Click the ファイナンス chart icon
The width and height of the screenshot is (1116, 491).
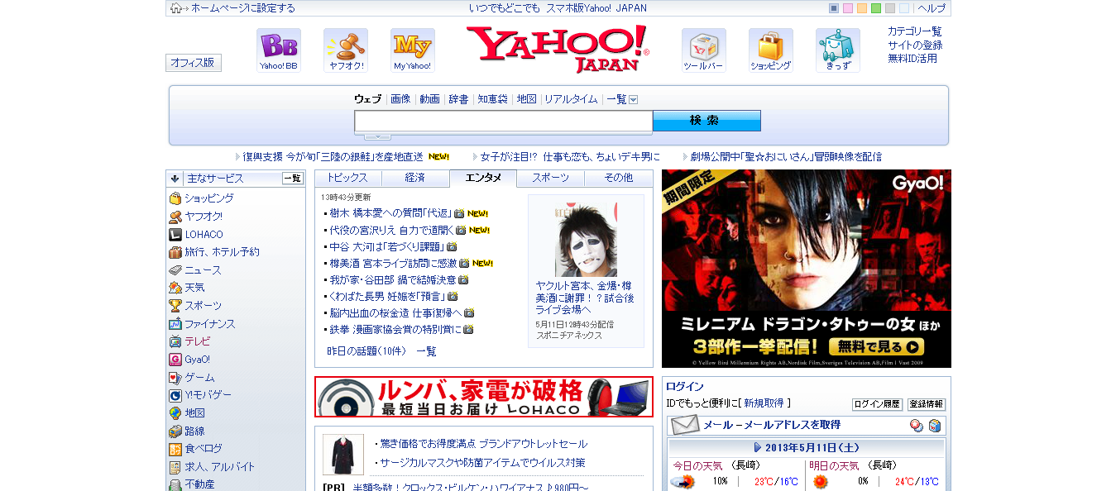[175, 324]
